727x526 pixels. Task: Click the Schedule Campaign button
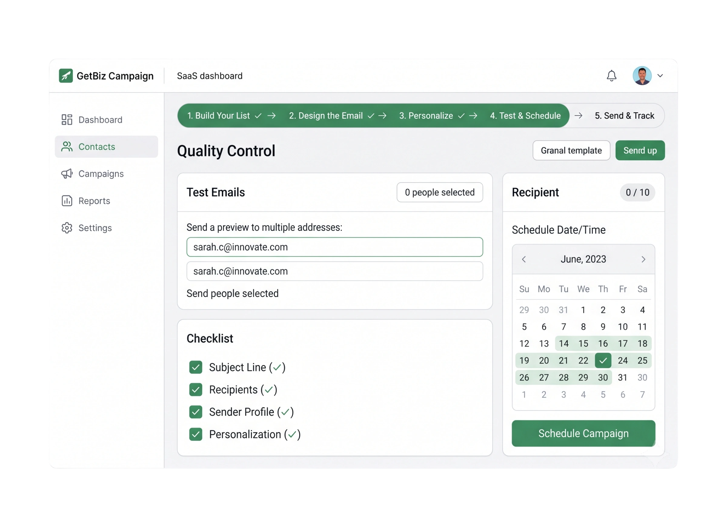tap(583, 433)
